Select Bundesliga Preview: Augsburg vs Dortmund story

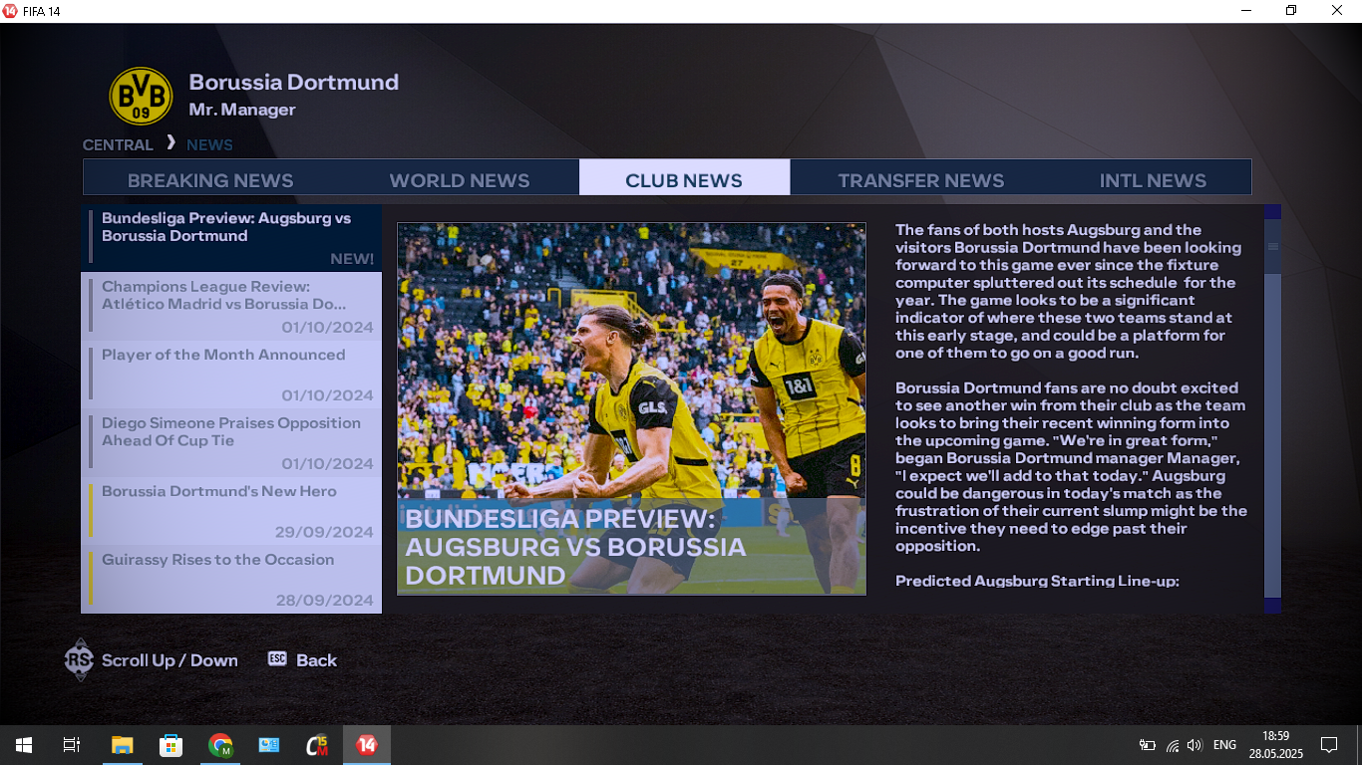pyautogui.click(x=231, y=238)
